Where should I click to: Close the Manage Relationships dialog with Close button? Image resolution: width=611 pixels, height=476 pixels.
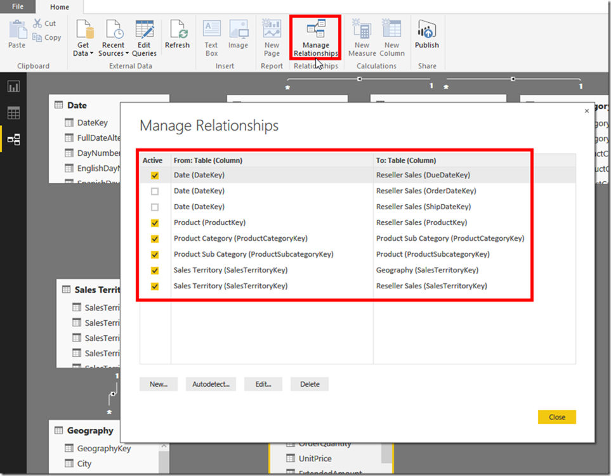[557, 417]
